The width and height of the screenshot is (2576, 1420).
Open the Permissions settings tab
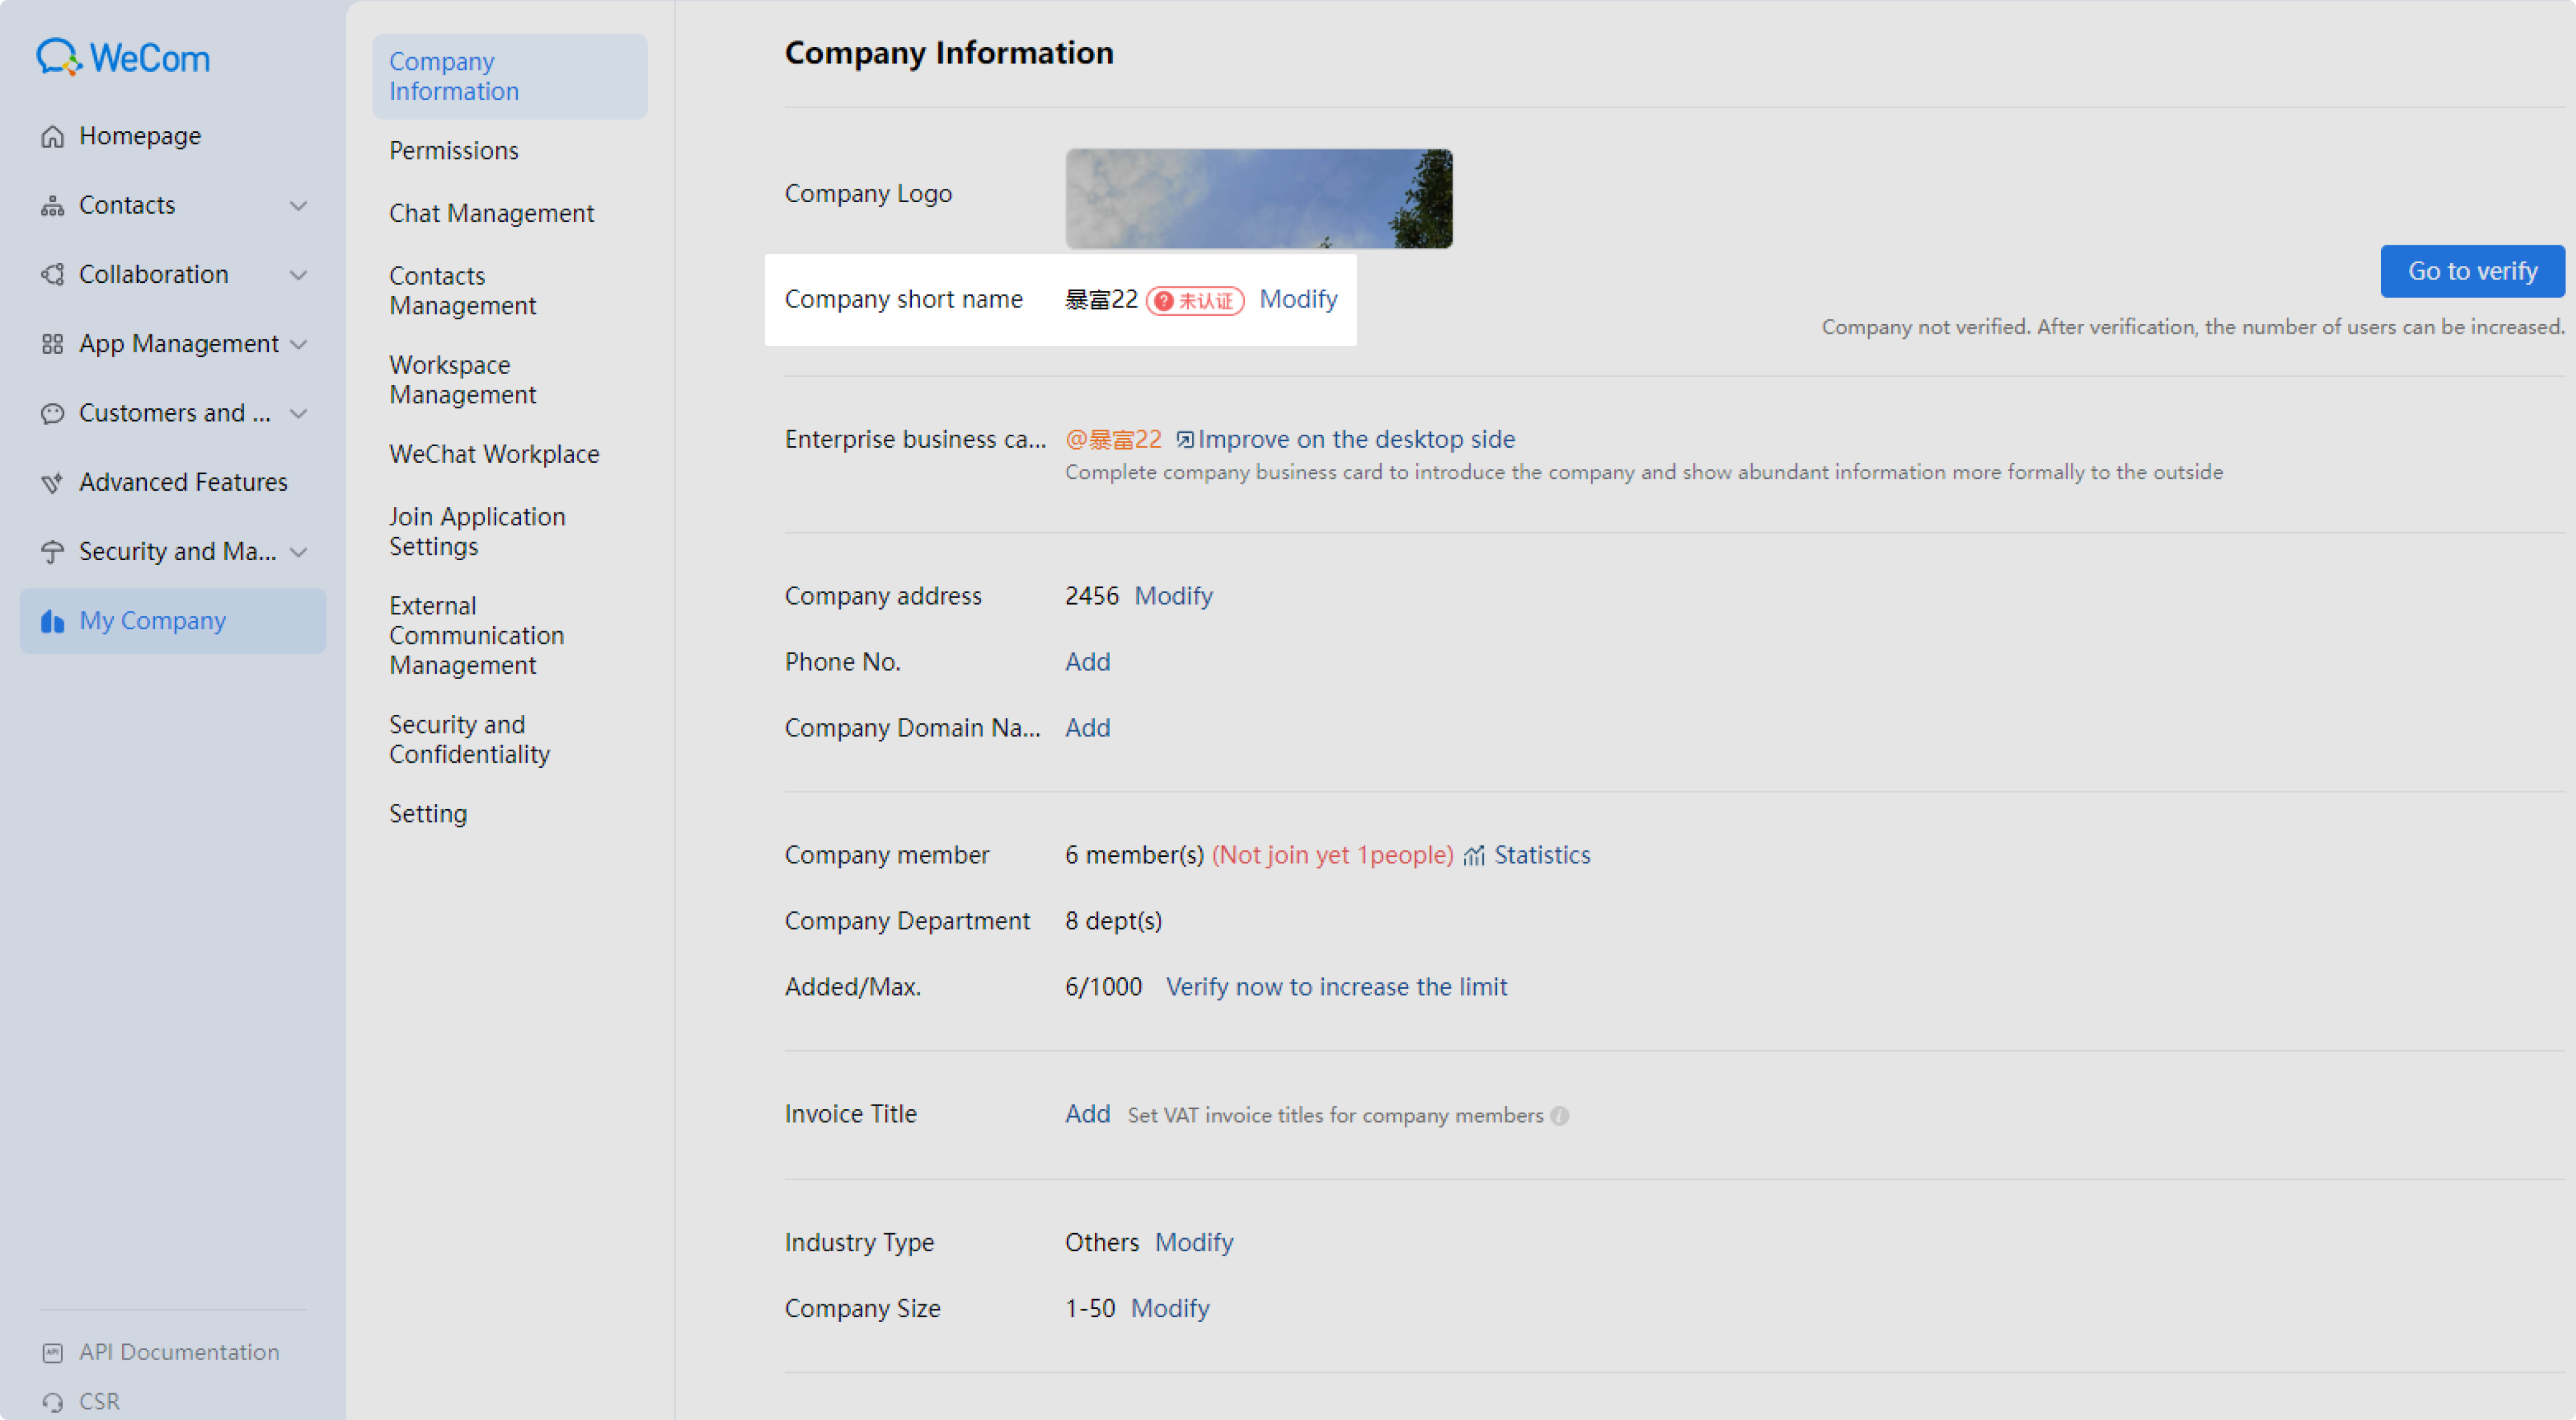point(454,151)
